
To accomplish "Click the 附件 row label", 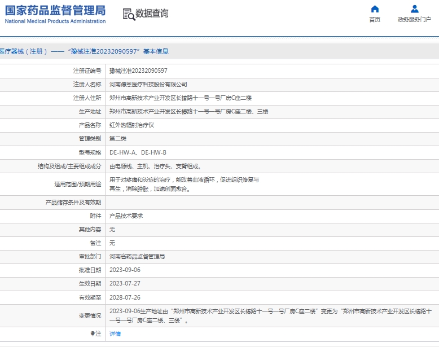I will (95, 216).
